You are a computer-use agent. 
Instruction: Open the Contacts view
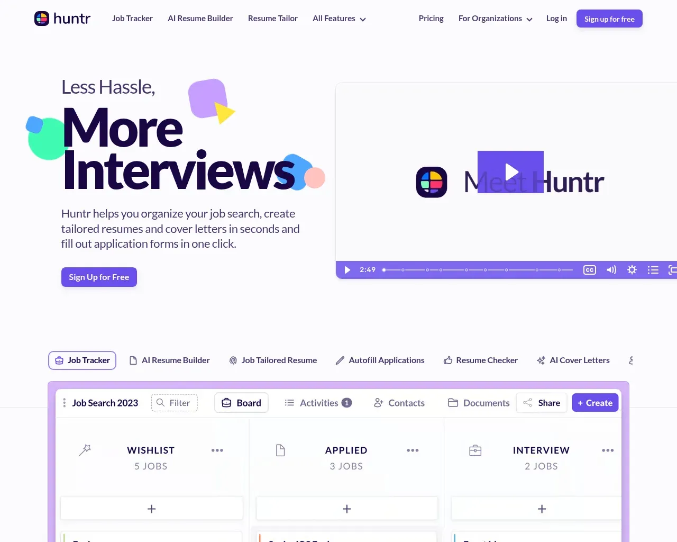coord(399,403)
